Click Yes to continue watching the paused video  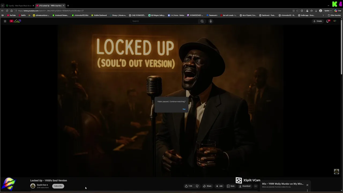tap(184, 109)
